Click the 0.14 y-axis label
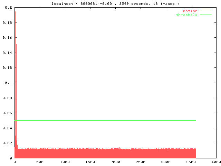Image resolution: width=221 pixels, height=166 pixels. 7,53
